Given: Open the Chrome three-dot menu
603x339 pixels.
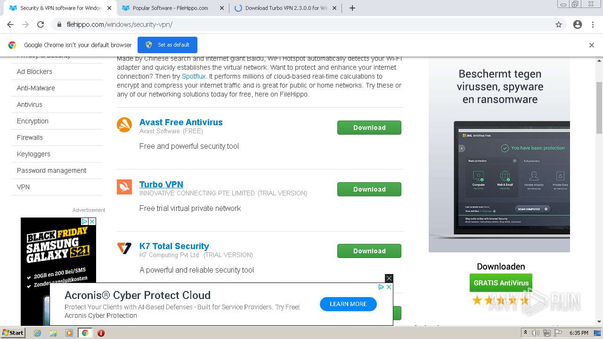Looking at the screenshot, I should tap(594, 24).
